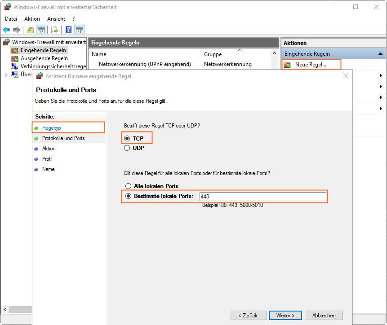Go to the Regeltyp wizard step
The height and width of the screenshot is (325, 387).
(51, 128)
